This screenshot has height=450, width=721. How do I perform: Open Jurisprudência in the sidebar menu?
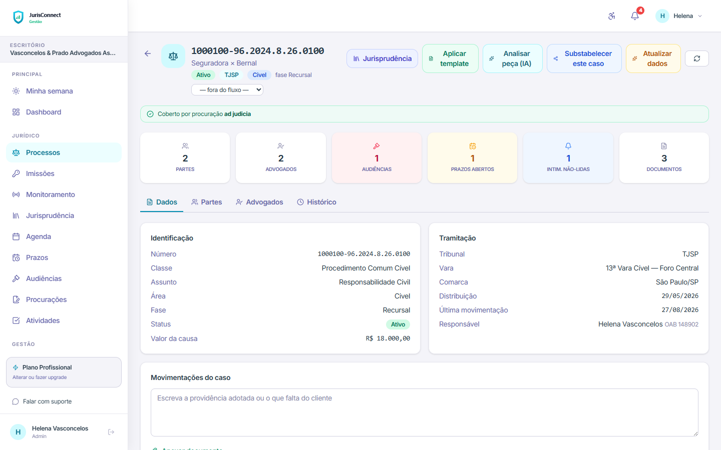tap(64, 215)
